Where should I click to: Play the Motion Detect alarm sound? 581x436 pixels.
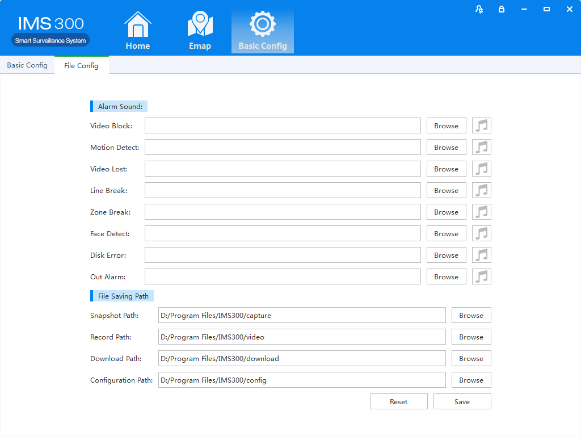point(482,147)
